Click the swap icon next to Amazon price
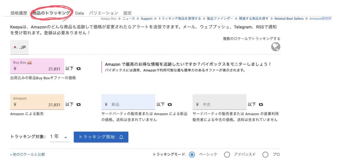The height and width of the screenshot is (166, 338). [x=79, y=104]
